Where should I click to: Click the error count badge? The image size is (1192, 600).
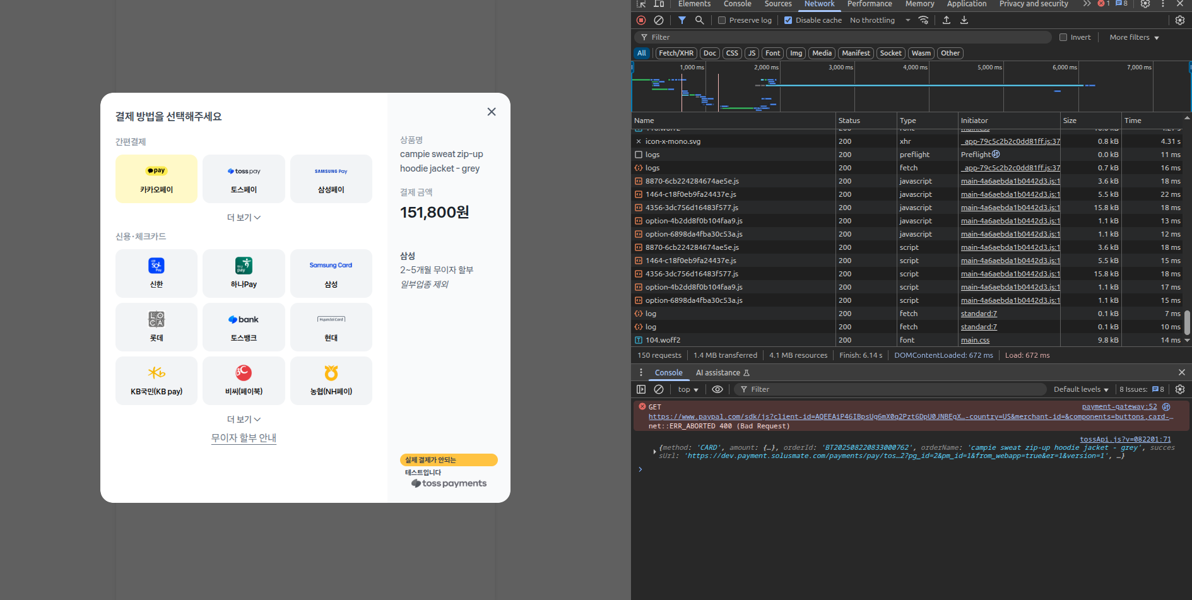tap(1104, 4)
